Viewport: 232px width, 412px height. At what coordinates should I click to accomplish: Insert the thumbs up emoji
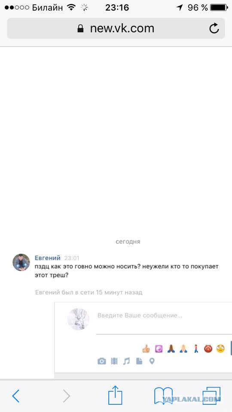(x=146, y=348)
